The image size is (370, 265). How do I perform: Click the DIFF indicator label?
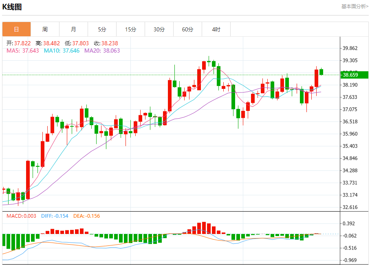(55, 216)
